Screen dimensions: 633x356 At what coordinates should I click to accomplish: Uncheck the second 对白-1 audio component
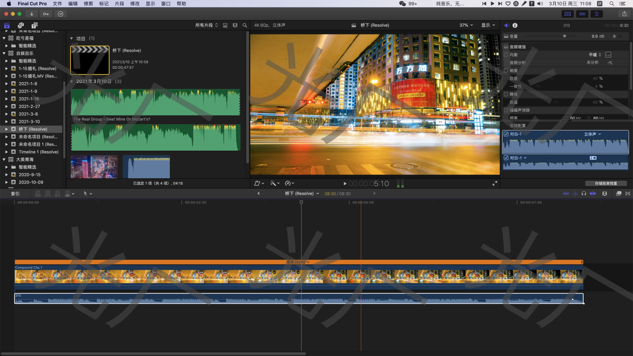click(506, 158)
